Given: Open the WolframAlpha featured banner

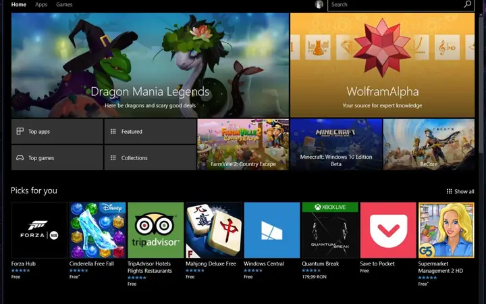Looking at the screenshot, I should (x=382, y=65).
